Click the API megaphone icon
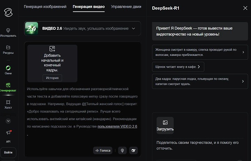 pos(8,133)
